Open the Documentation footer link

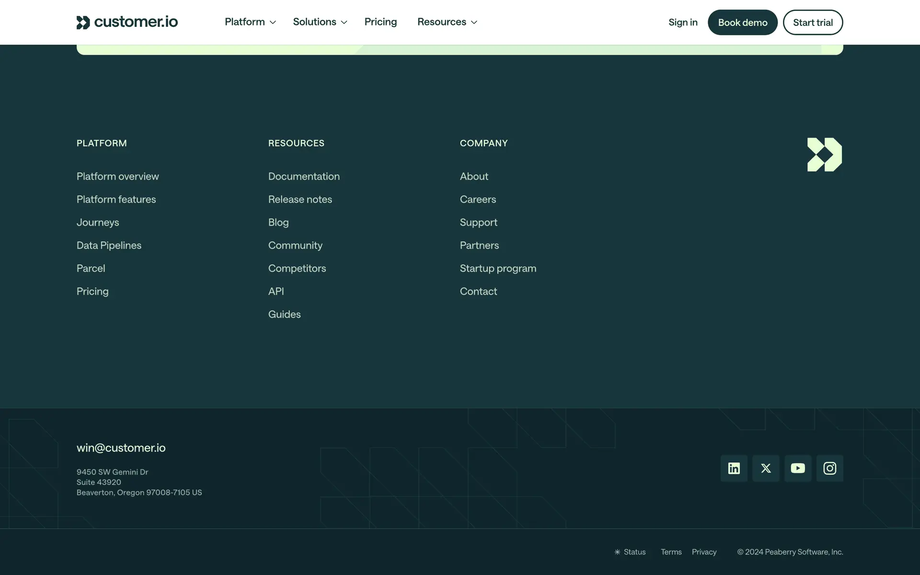[304, 176]
